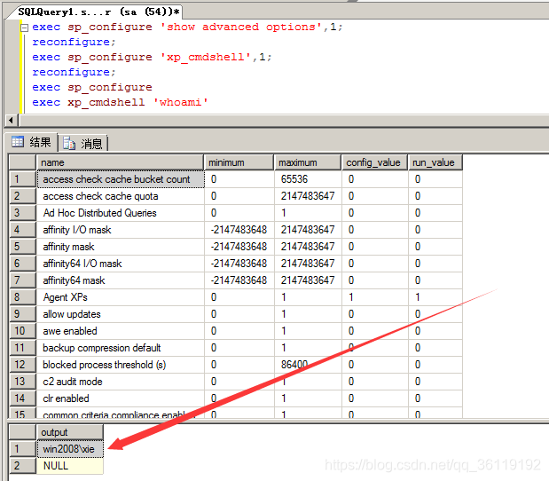
Task: Click the minimum column header
Action: coord(239,162)
